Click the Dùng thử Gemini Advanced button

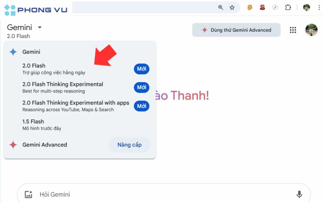236,30
